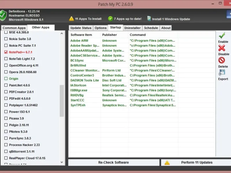Click the app list scroll up arrow
Screen dimensions: 231x173
point(62,33)
